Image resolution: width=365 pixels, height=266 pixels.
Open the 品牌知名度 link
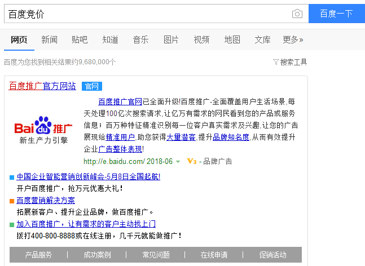click(231, 137)
